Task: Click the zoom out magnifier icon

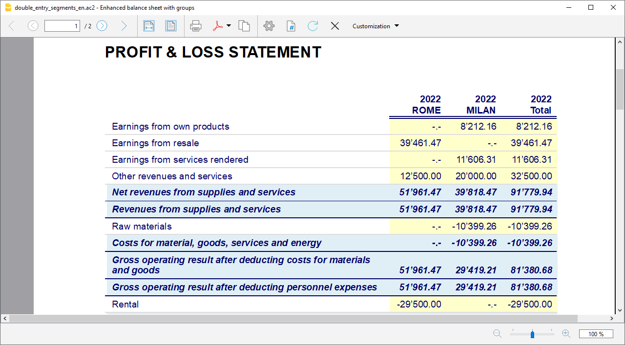Action: pyautogui.click(x=497, y=334)
